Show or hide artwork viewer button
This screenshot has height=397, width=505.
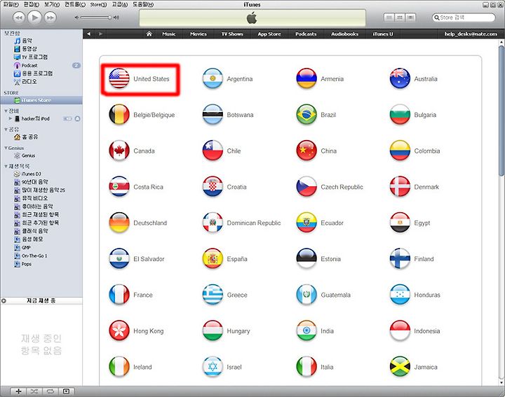[67, 391]
